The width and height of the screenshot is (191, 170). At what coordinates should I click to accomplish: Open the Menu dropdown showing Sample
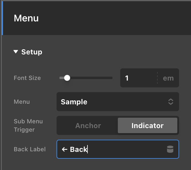(x=118, y=102)
